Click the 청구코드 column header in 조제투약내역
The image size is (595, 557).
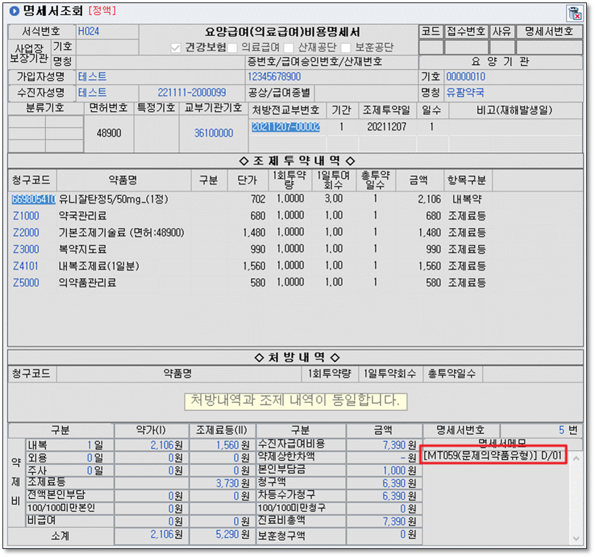(x=32, y=180)
